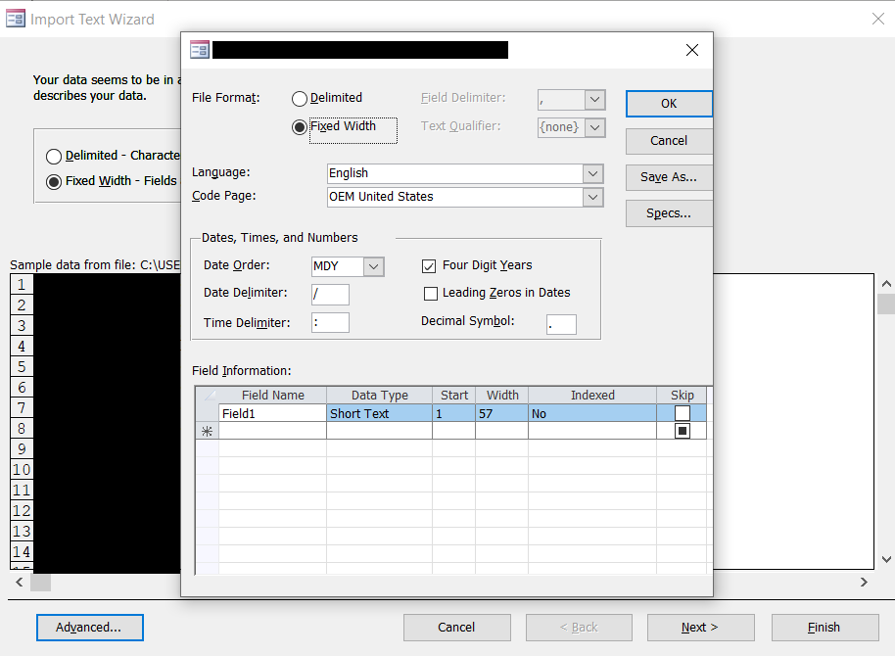This screenshot has width=895, height=656.
Task: Enable Leading Zeros in Dates
Action: [431, 294]
